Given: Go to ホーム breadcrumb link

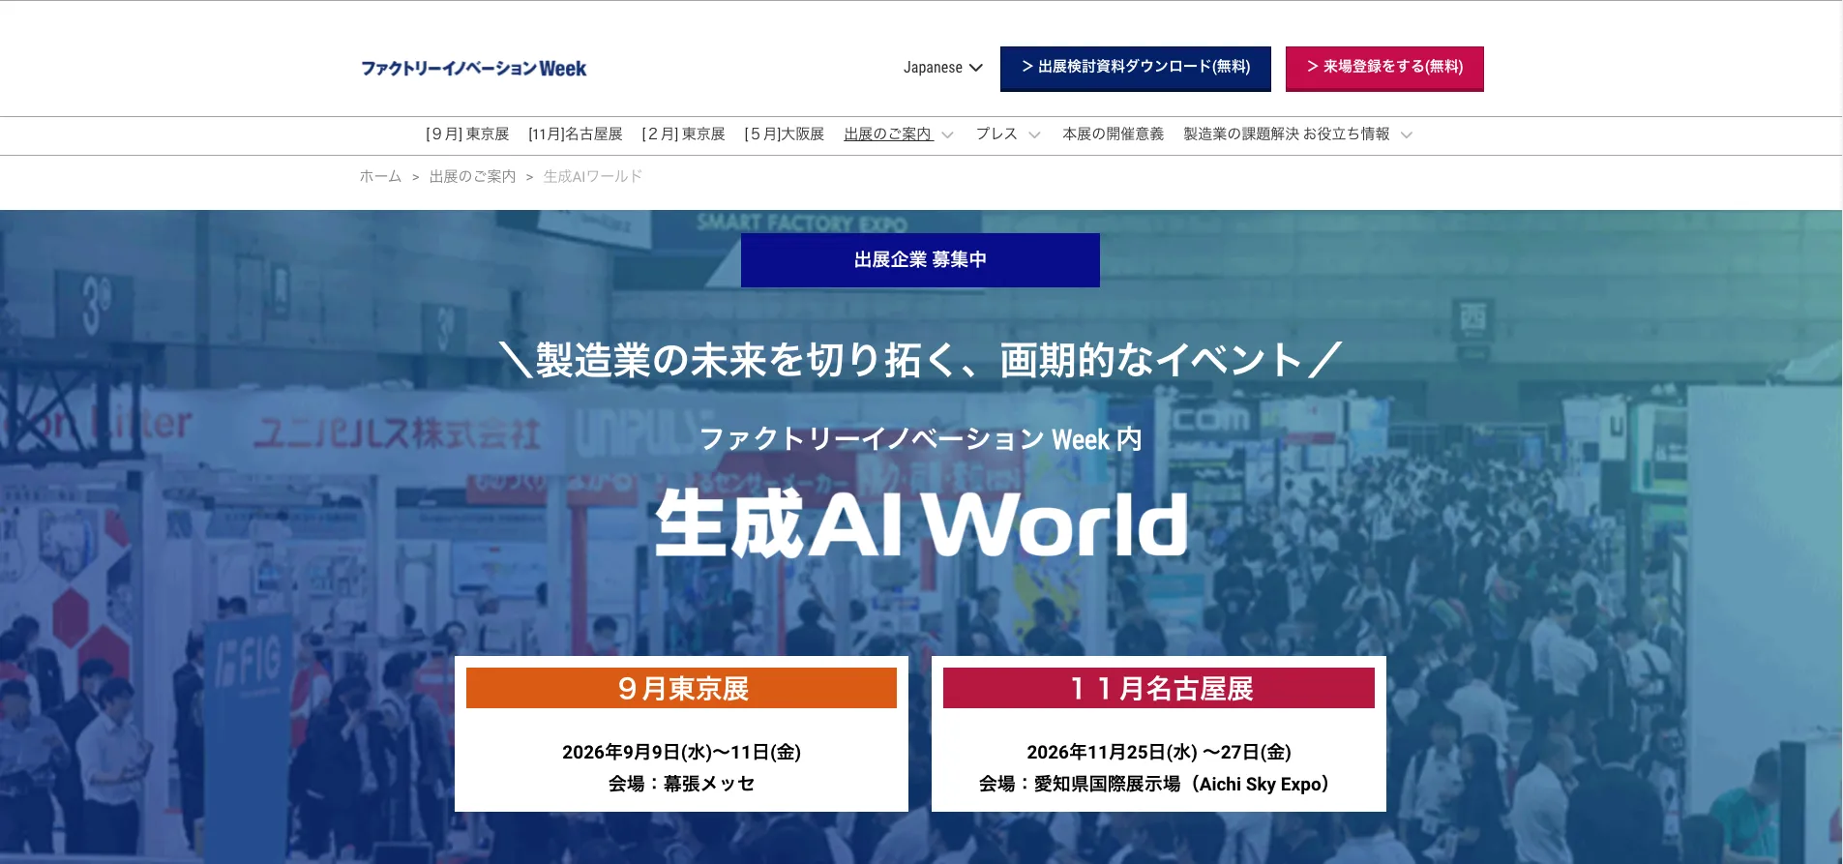Looking at the screenshot, I should (380, 176).
